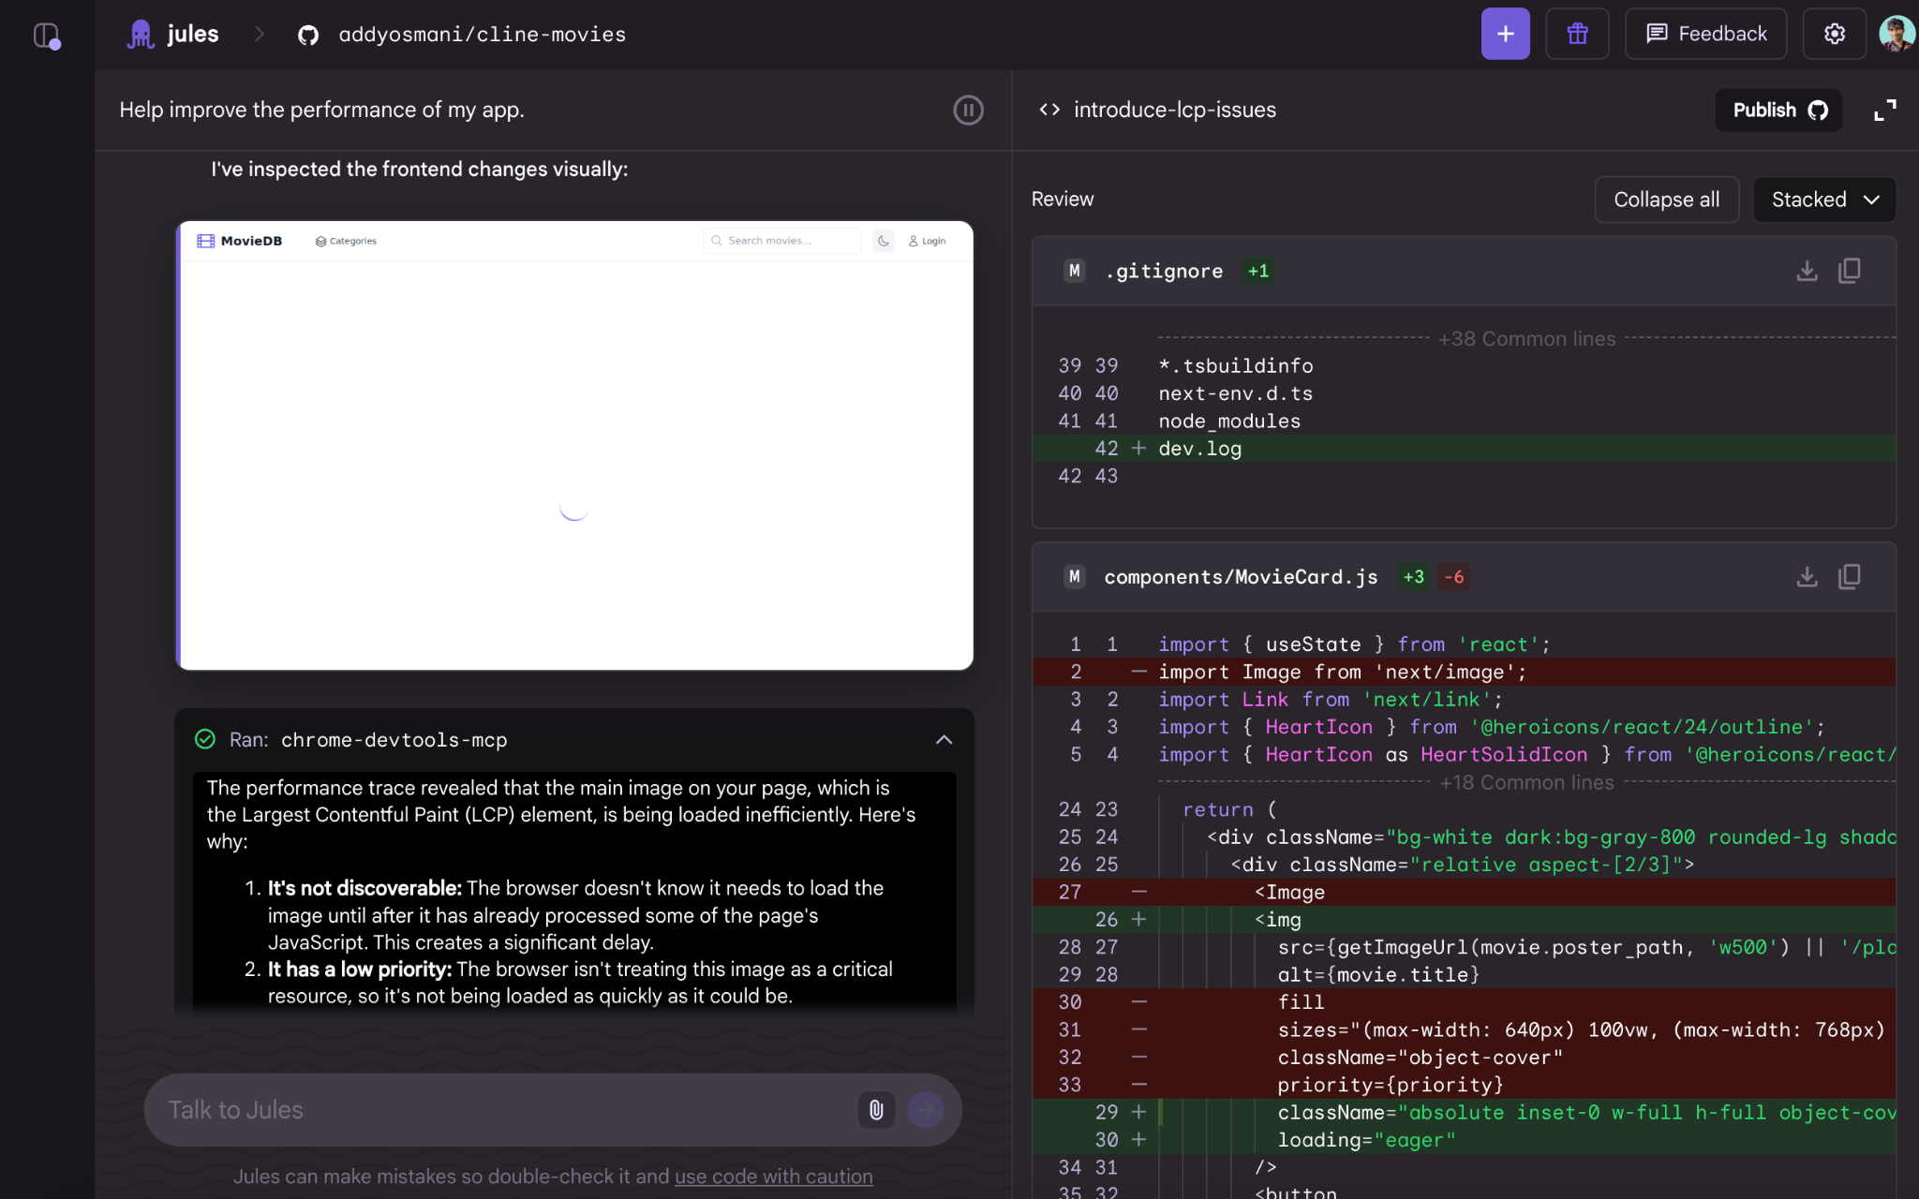The width and height of the screenshot is (1919, 1199).
Task: Download the .gitignore file
Action: tap(1807, 271)
